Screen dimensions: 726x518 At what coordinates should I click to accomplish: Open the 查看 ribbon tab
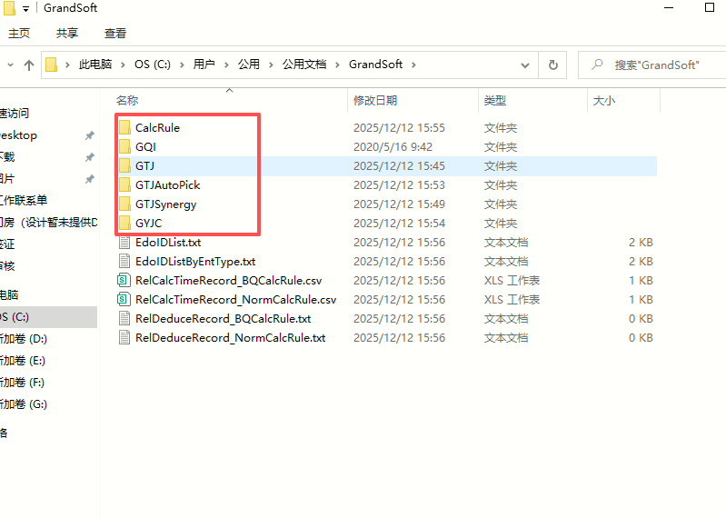pos(115,34)
